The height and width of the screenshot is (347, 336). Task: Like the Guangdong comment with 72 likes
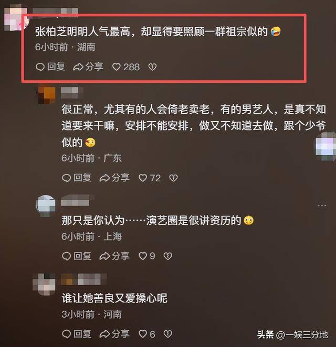point(143,178)
